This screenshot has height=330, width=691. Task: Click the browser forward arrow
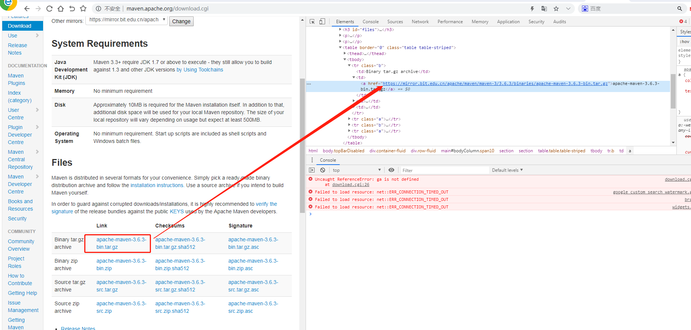[x=38, y=9]
